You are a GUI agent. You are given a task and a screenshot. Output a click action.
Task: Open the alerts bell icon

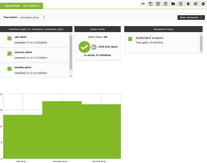click(x=188, y=4)
